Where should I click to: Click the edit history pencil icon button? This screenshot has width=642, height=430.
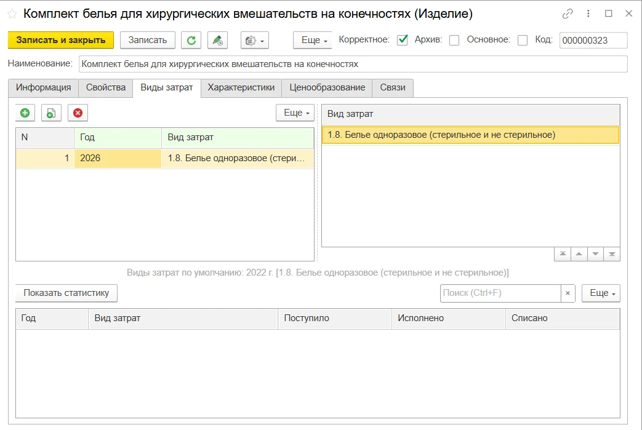(217, 40)
